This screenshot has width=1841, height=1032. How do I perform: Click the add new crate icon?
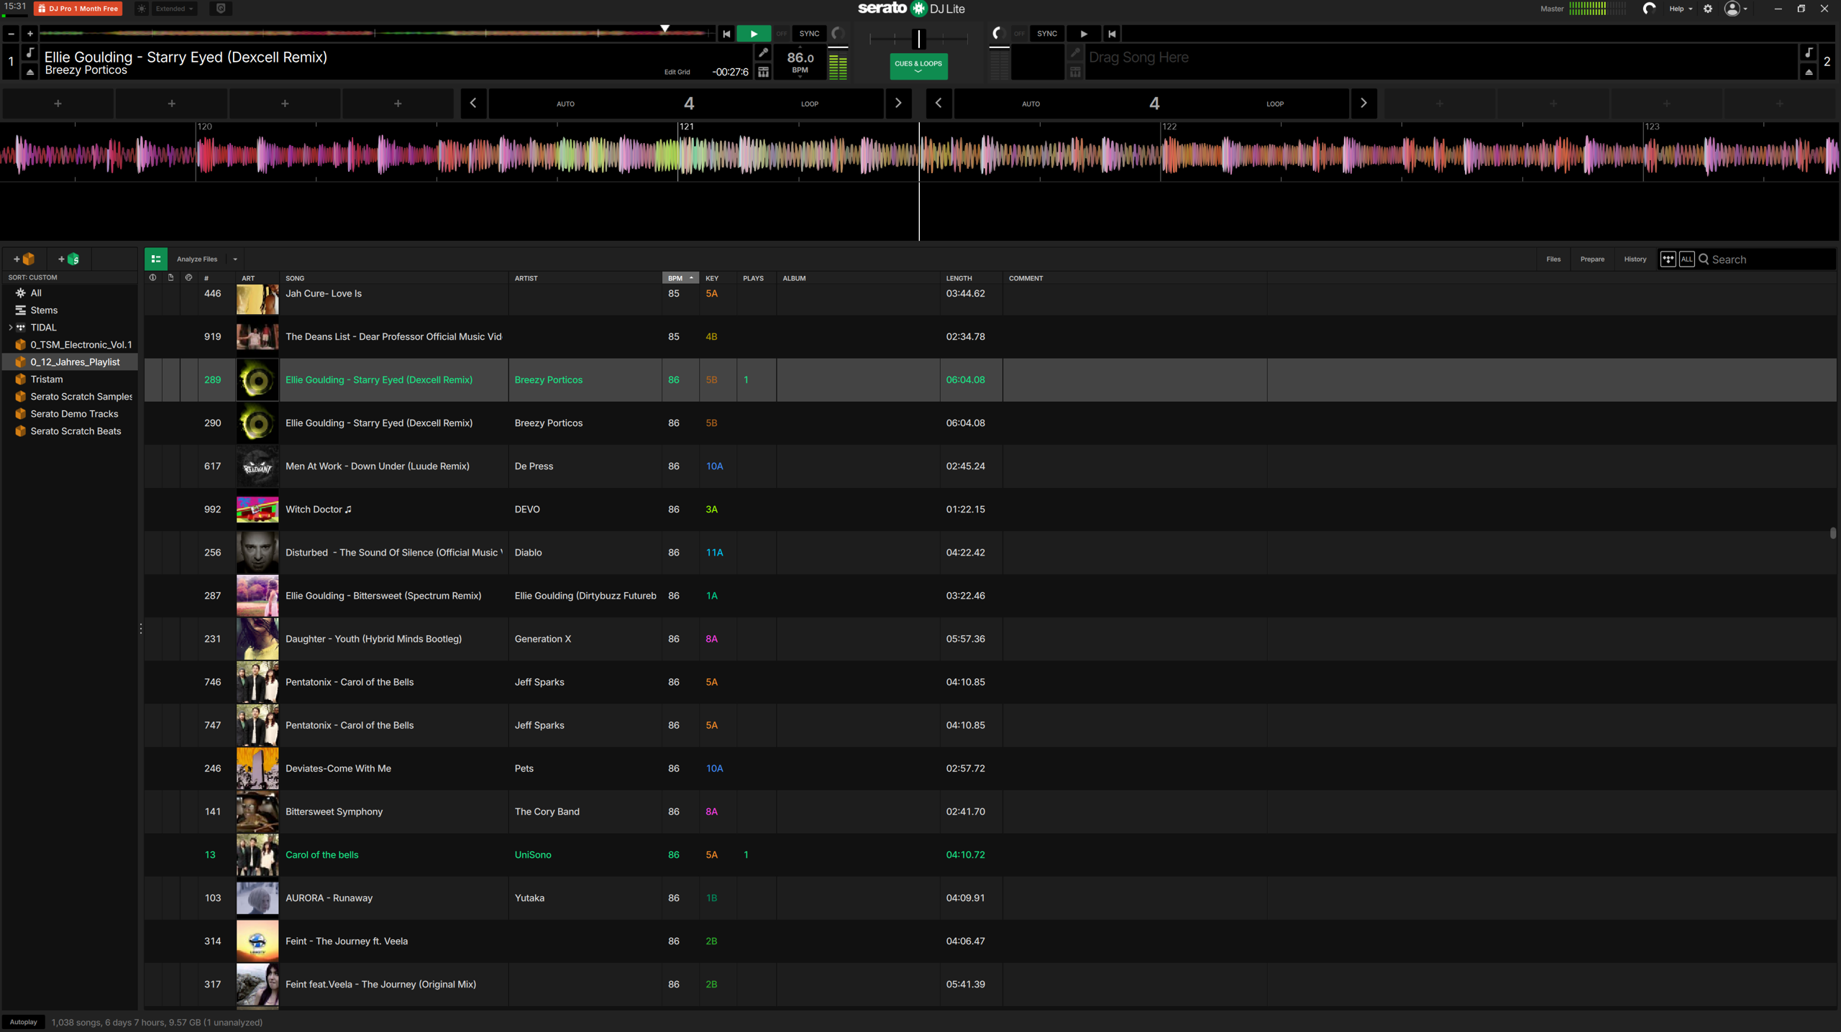tap(24, 259)
